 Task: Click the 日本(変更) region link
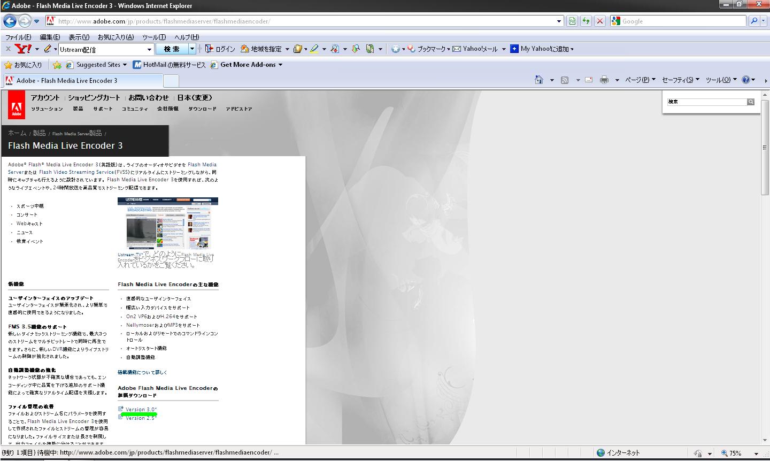pyautogui.click(x=195, y=98)
